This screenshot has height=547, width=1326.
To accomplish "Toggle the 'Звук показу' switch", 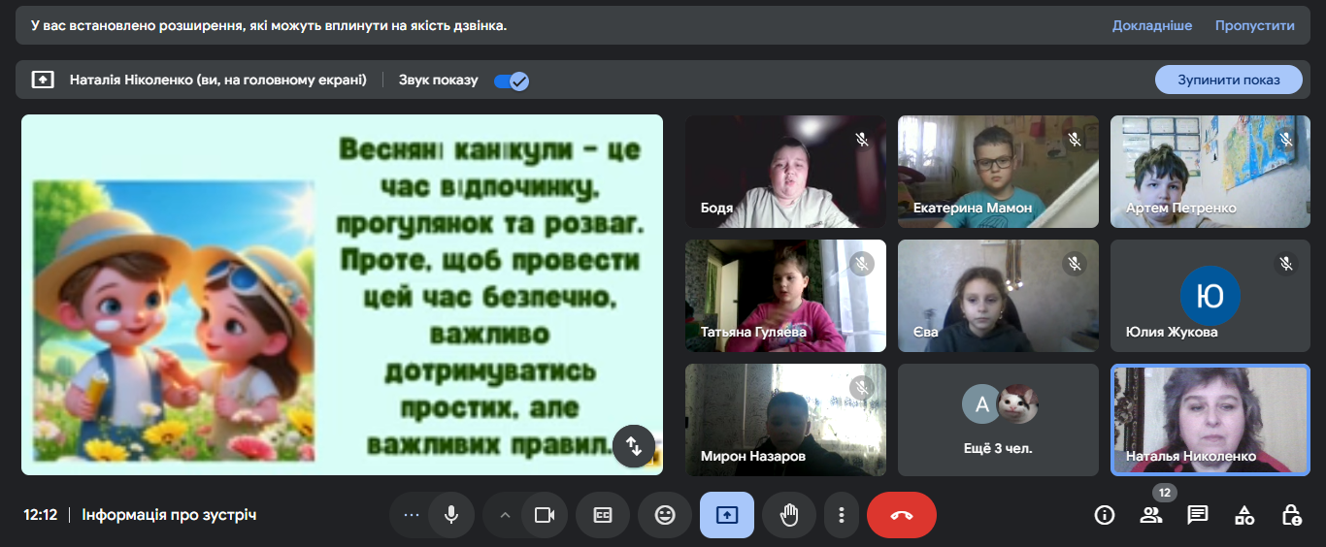I will click(x=511, y=80).
